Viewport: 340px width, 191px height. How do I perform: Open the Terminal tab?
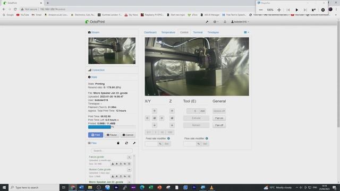click(198, 32)
